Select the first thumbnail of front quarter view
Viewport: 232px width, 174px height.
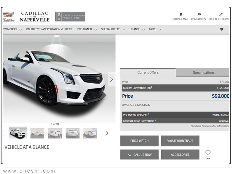(18, 133)
